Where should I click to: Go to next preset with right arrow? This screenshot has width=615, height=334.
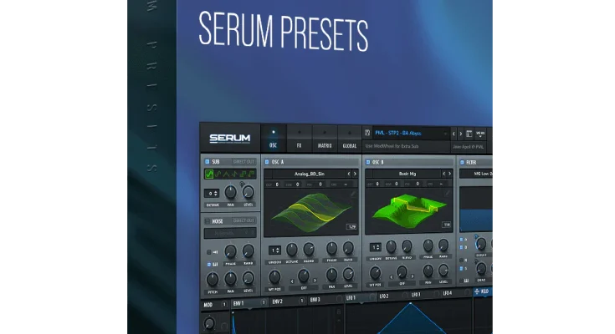click(x=460, y=134)
